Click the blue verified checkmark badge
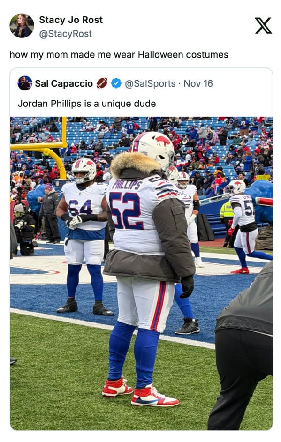This screenshot has width=281, height=442. (116, 83)
